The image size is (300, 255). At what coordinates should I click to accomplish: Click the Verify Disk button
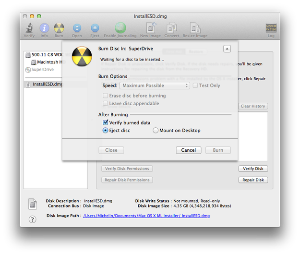[253, 169]
